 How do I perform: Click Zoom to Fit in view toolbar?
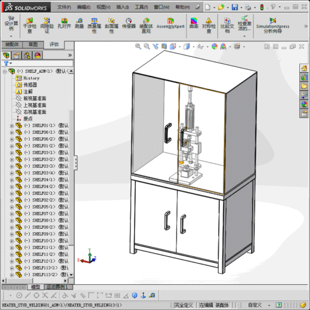(x=138, y=47)
